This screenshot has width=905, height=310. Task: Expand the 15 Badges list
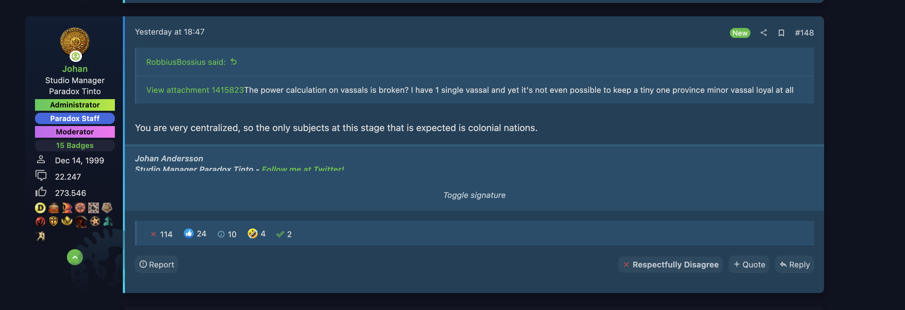(75, 145)
